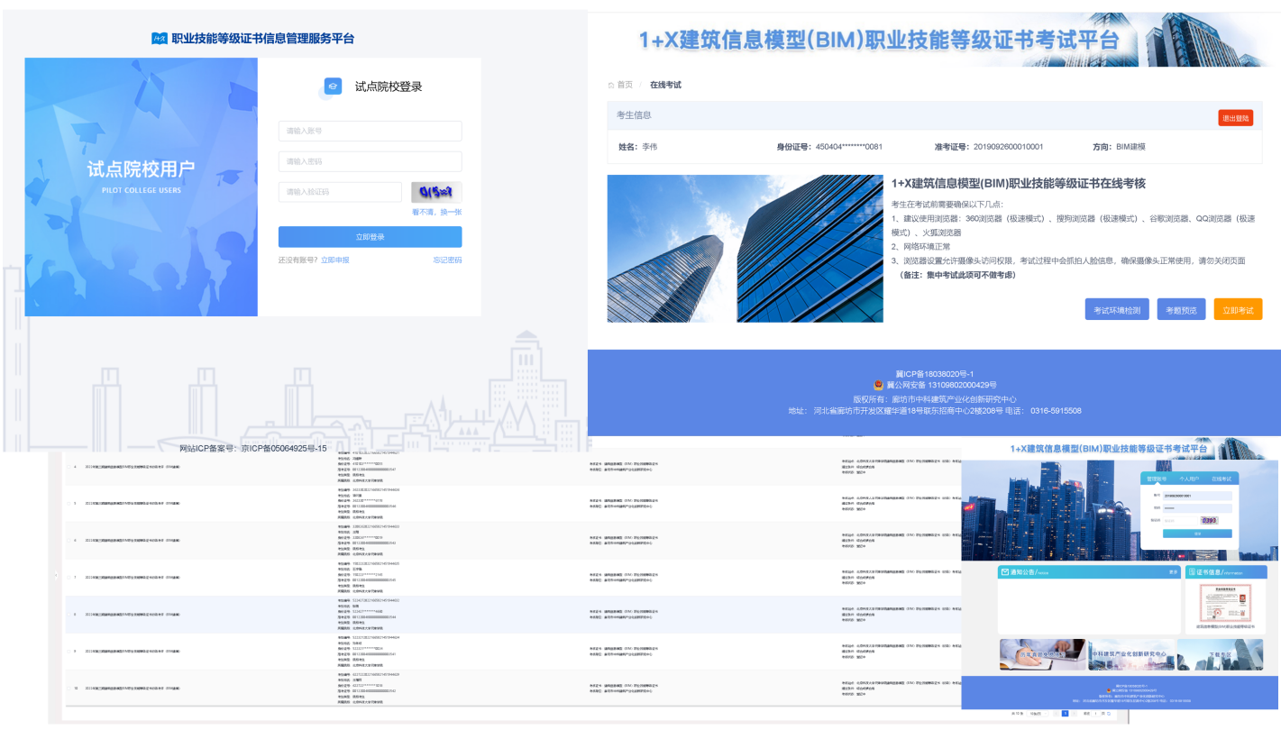The height and width of the screenshot is (730, 1281).
Task: Click the graduation cap icon beside 试点院校登录
Action: [x=333, y=87]
